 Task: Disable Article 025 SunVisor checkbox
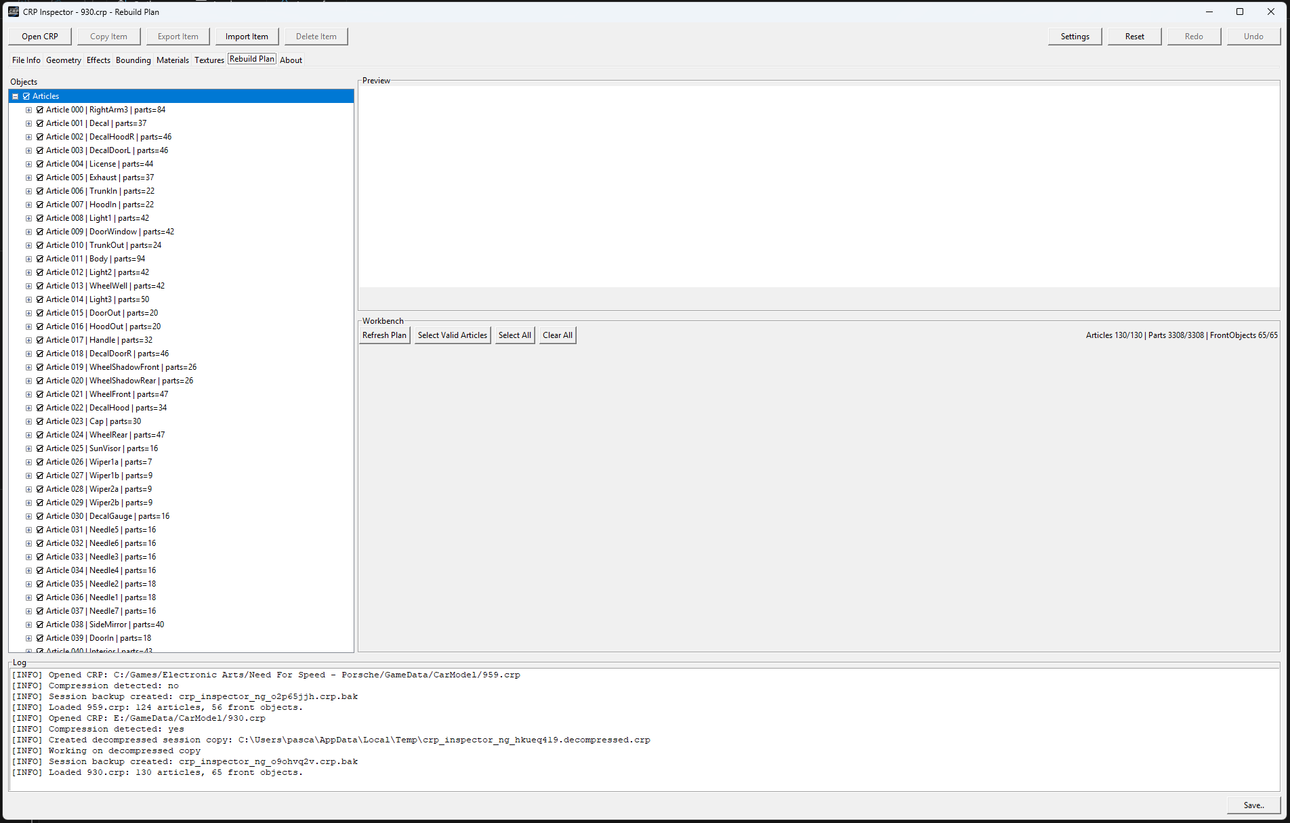click(x=40, y=448)
